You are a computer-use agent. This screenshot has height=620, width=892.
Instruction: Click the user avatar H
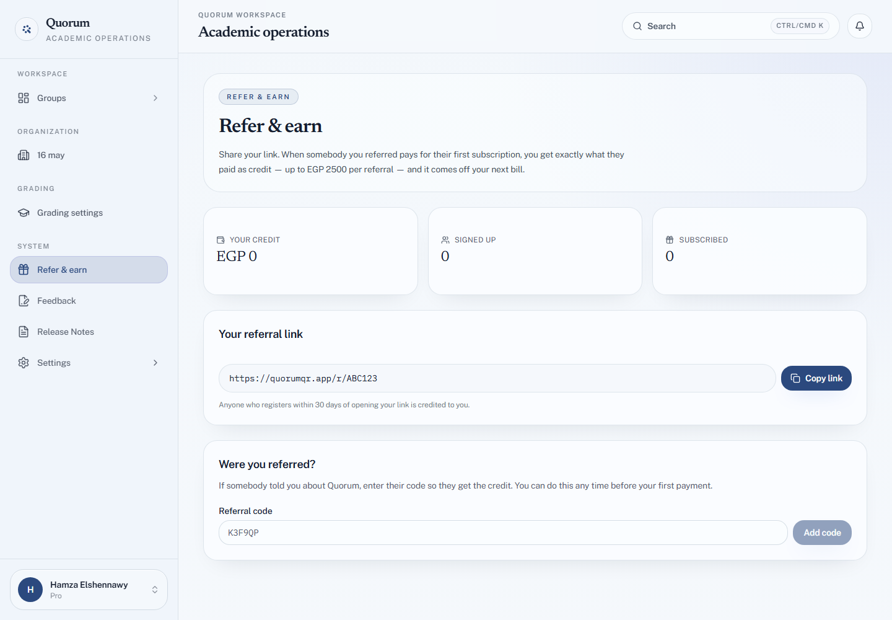(30, 590)
